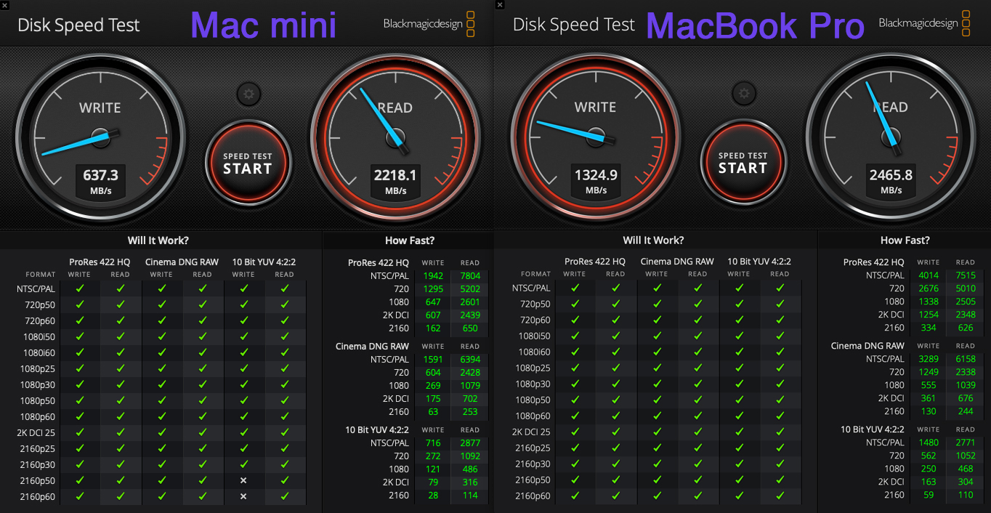Click '1080p60' format label in Mac mini table

[x=39, y=417]
